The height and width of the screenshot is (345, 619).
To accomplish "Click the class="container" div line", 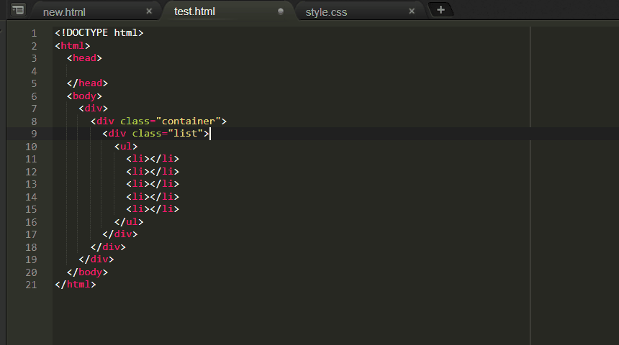I will pyautogui.click(x=158, y=121).
